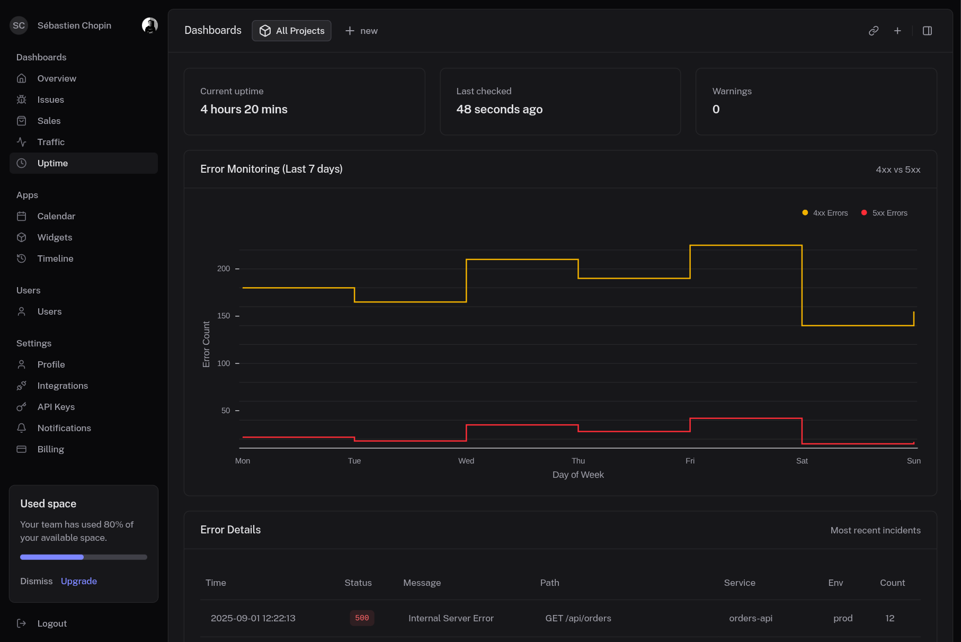Click the Upgrade link

point(79,581)
